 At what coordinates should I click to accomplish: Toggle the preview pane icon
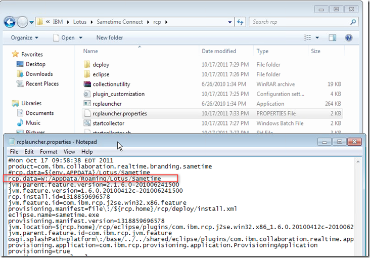[x=332, y=38]
